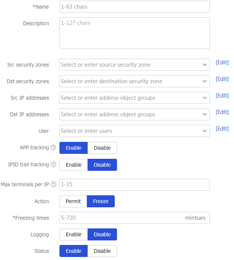Focus the Name input field
Screen dimensions: 234x260
pos(134,7)
